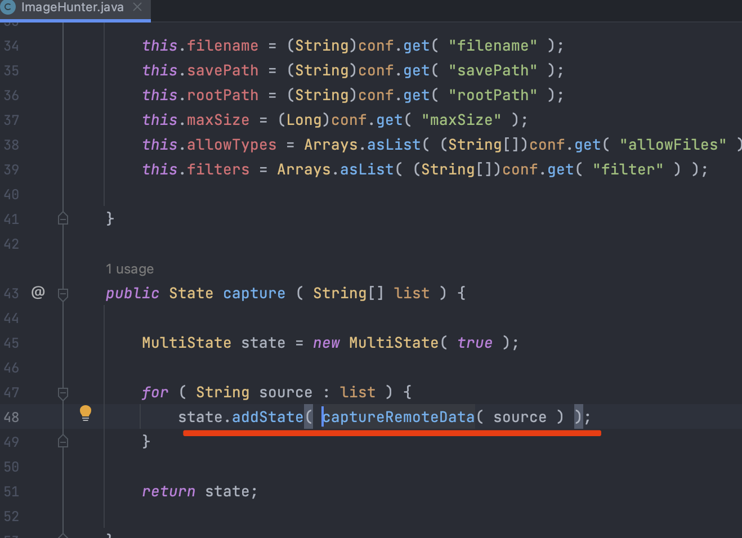742x538 pixels.
Task: Click the addState method call on line 48
Action: (x=267, y=417)
